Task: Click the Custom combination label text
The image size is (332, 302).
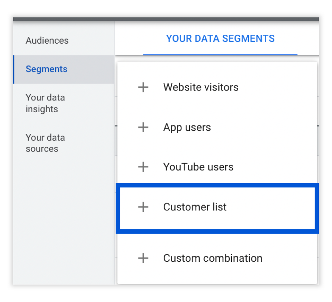Action: [213, 258]
